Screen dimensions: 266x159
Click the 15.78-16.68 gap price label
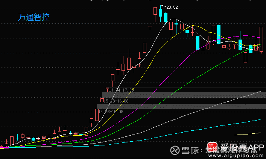click(116, 101)
